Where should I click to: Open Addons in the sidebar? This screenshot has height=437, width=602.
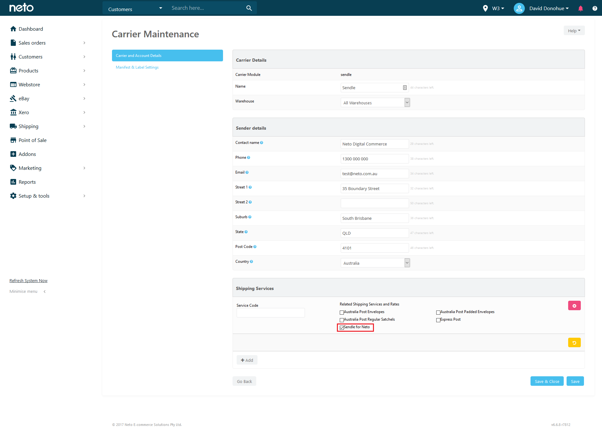[27, 154]
